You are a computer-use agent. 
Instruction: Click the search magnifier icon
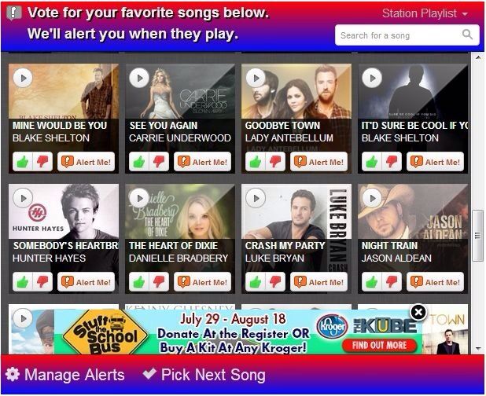[x=467, y=35]
